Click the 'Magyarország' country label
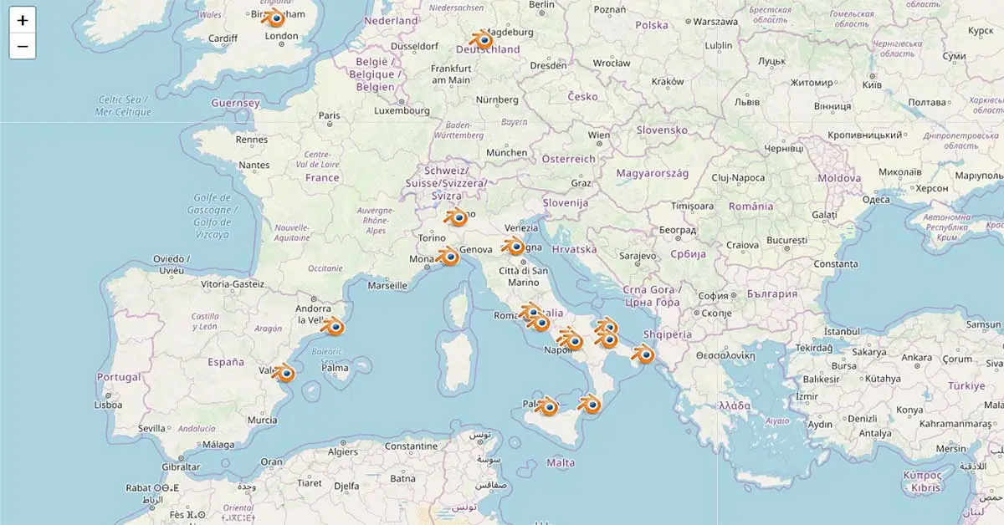 [652, 173]
